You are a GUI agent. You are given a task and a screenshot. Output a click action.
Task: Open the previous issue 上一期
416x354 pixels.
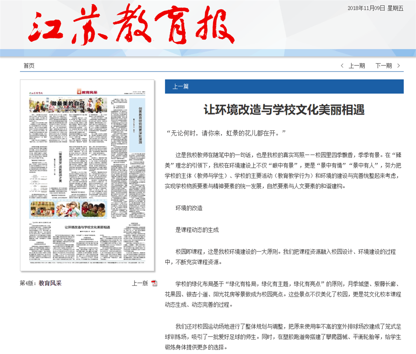click(x=357, y=66)
